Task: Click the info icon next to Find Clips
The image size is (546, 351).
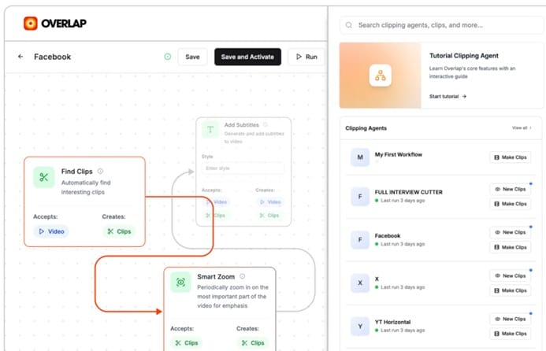Action: tap(100, 171)
